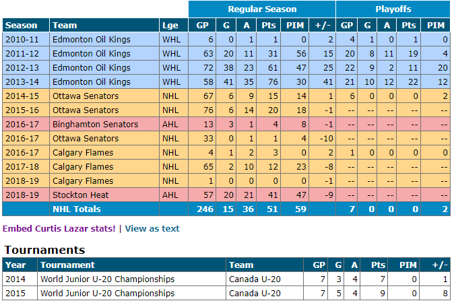454x305 pixels.
Task: Click the +/- column header in stats table
Action: [322, 25]
